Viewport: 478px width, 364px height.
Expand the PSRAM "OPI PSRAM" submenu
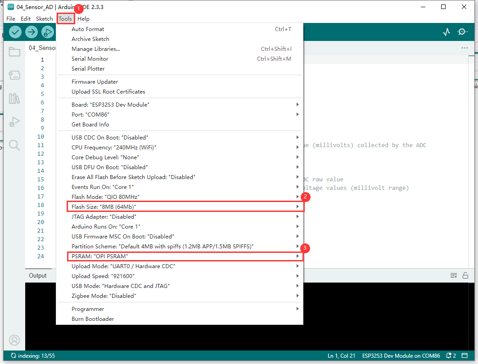pyautogui.click(x=180, y=256)
